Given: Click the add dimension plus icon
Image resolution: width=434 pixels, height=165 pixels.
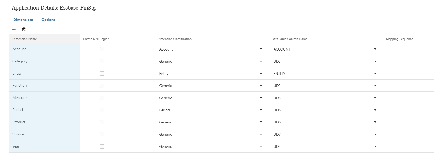Looking at the screenshot, I should pos(14,29).
